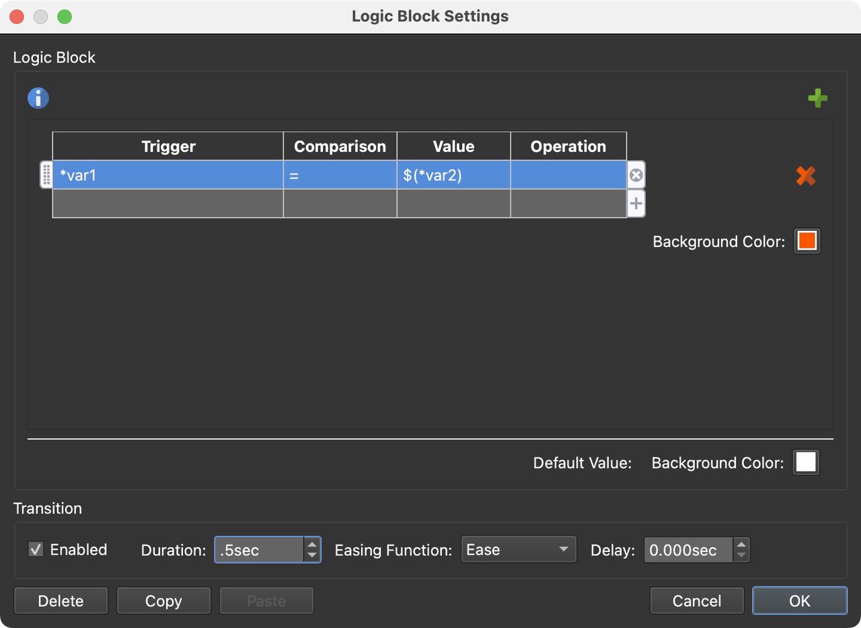Click the drag handle beside the *var1 row
Viewport: 861px width, 628px height.
click(46, 174)
